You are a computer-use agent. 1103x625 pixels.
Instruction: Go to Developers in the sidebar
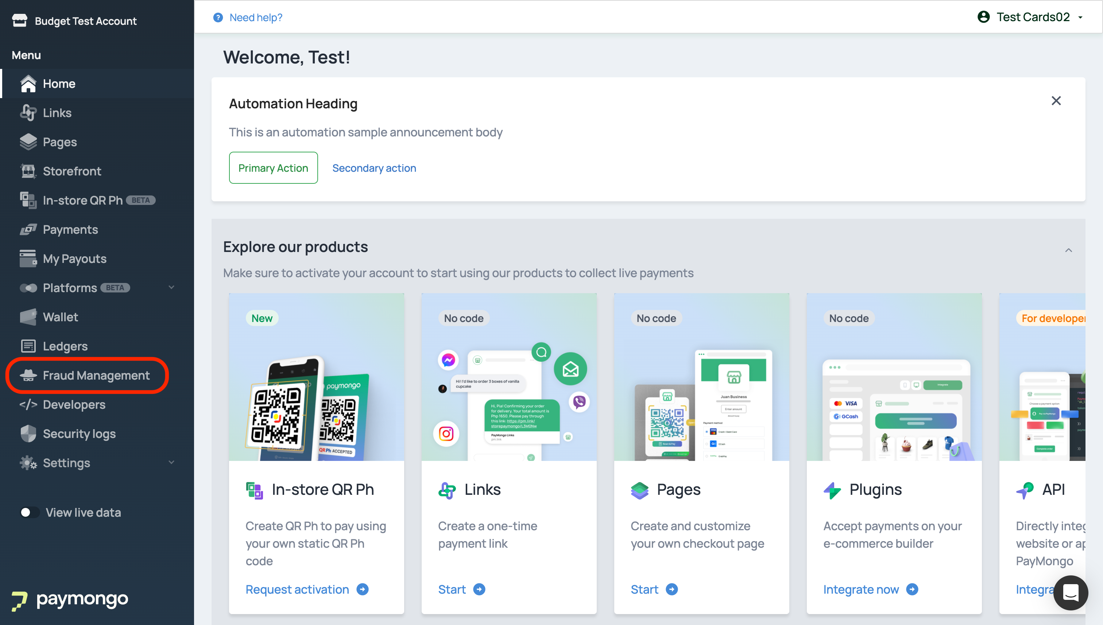click(74, 404)
